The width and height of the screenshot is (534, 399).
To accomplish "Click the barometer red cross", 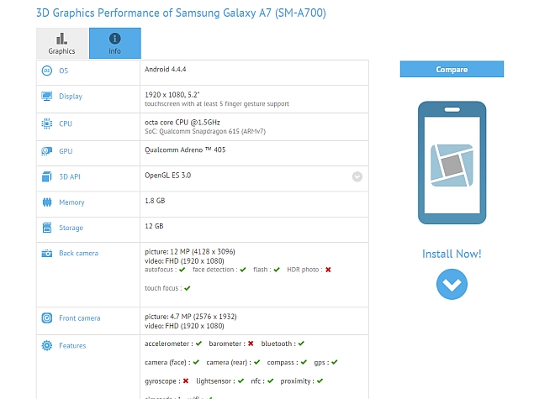I will (251, 344).
